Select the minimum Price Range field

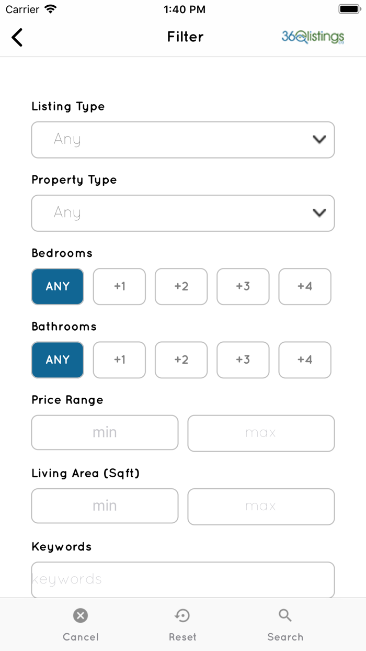[x=105, y=433]
